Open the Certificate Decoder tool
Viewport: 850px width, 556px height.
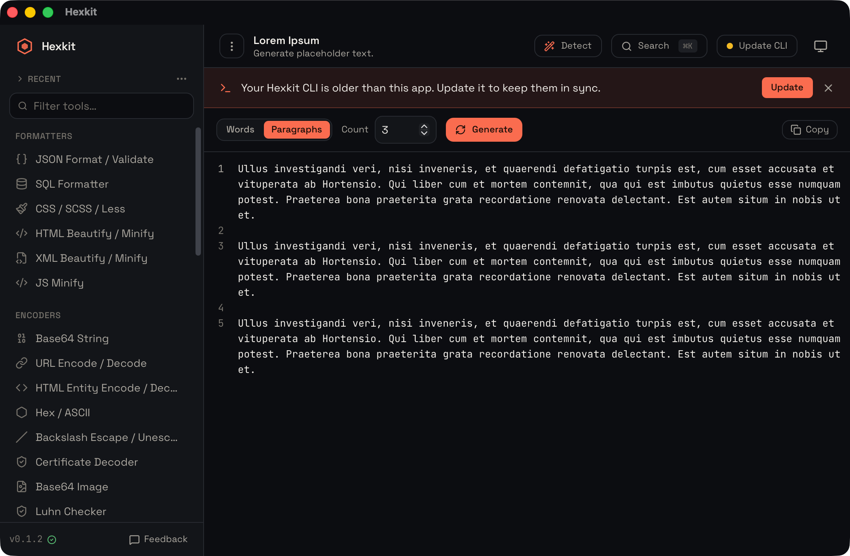[x=101, y=462]
